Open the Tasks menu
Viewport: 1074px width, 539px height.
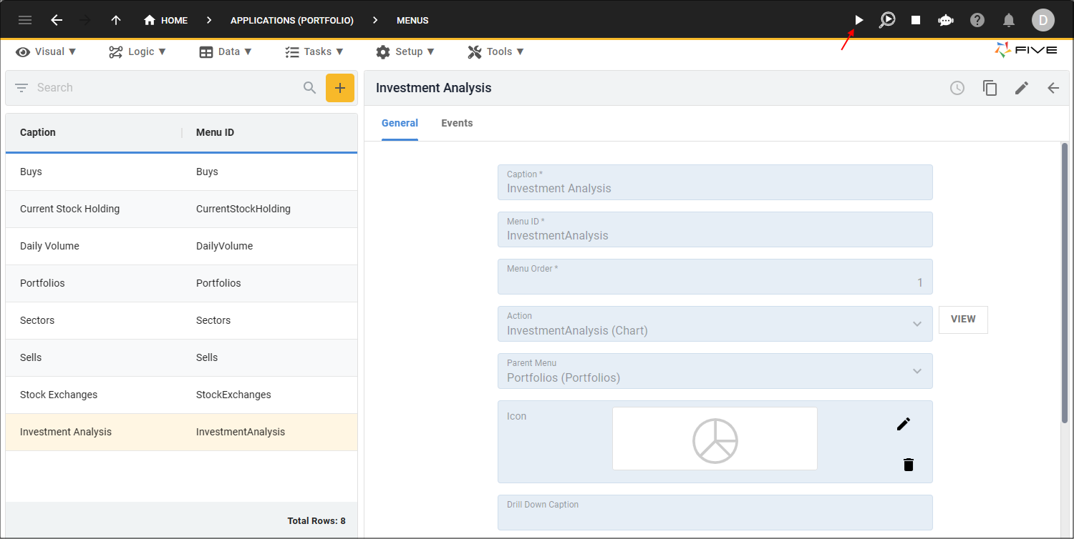[314, 51]
